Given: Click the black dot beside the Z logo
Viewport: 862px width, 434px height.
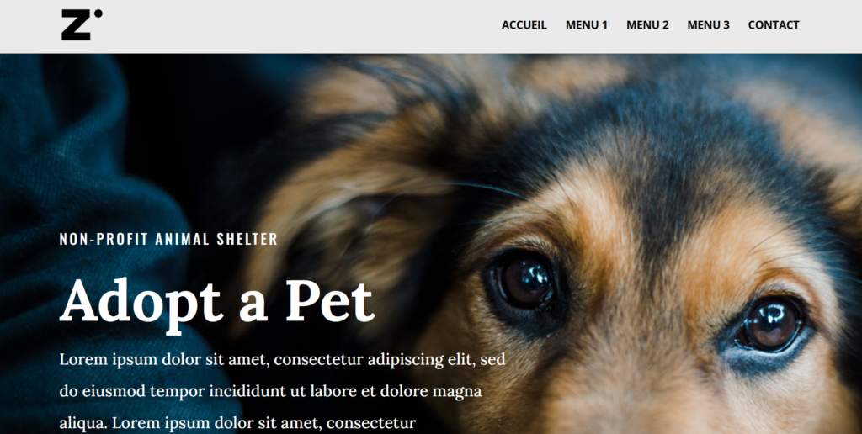Looking at the screenshot, I should (x=98, y=13).
